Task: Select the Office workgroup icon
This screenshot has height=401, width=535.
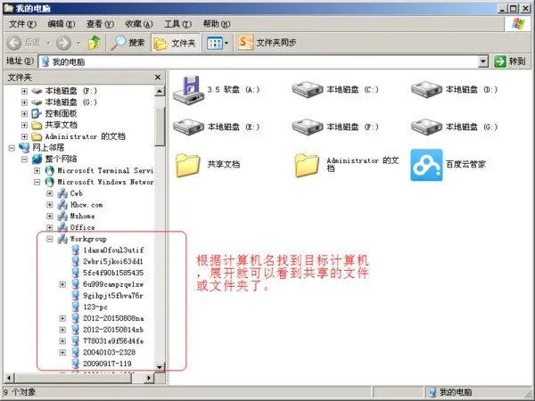Action: tap(62, 227)
